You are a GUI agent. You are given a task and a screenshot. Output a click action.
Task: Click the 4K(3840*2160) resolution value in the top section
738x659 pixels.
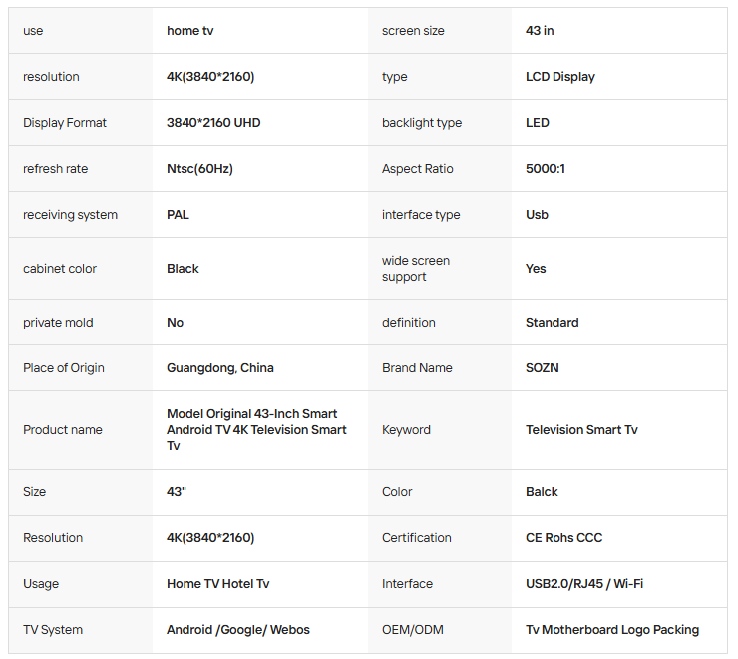(210, 76)
